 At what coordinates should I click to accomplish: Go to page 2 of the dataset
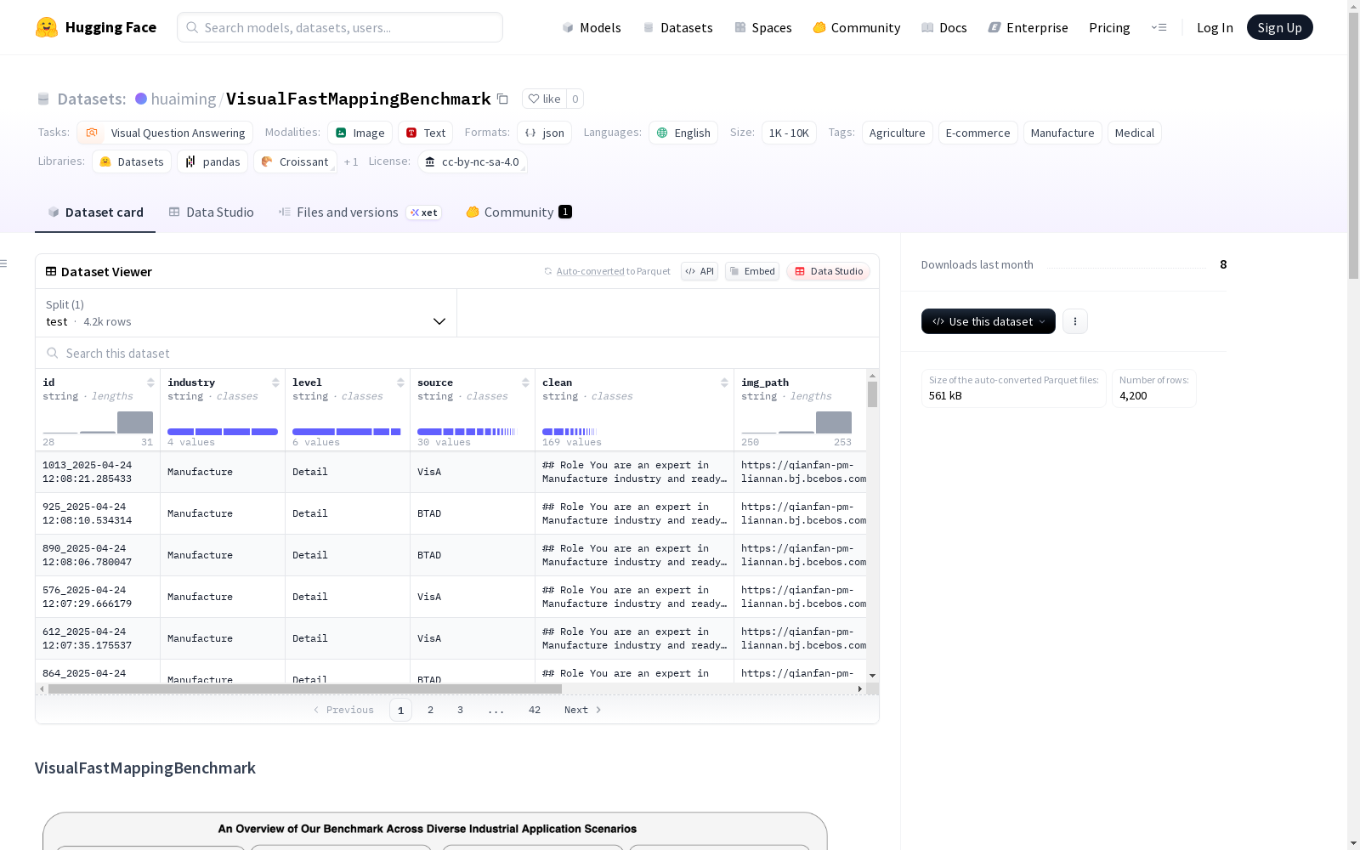pyautogui.click(x=430, y=710)
